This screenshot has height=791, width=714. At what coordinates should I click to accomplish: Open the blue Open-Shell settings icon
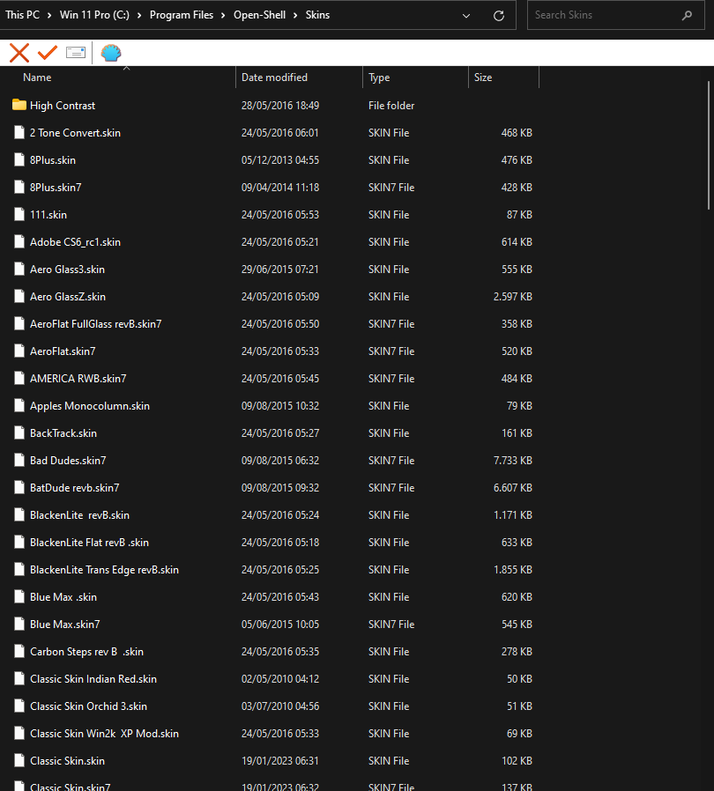pyautogui.click(x=109, y=52)
